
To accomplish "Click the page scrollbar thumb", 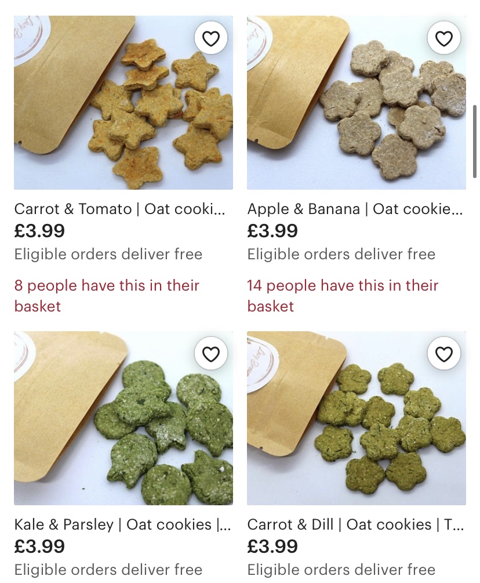I will 475,141.
